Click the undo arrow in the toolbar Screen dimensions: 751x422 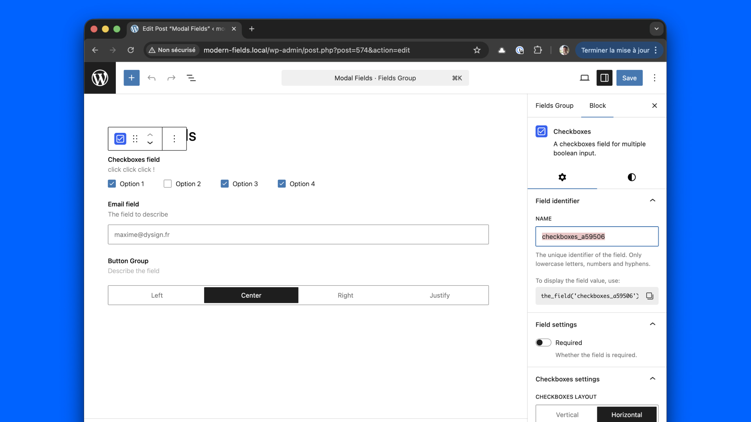click(151, 78)
